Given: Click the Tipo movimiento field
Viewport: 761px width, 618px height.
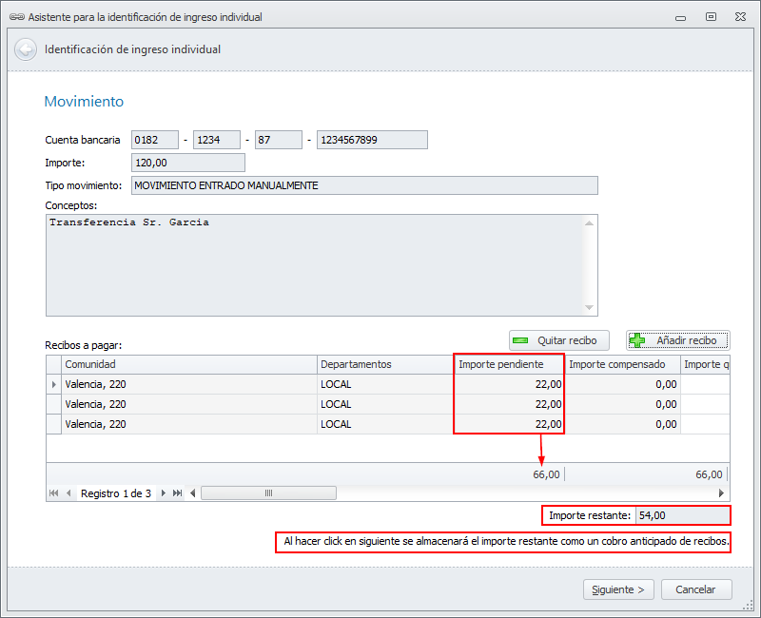Looking at the screenshot, I should (x=364, y=185).
